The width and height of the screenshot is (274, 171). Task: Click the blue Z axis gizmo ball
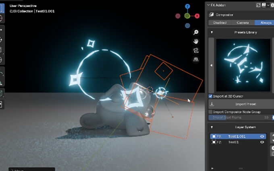coord(187,6)
